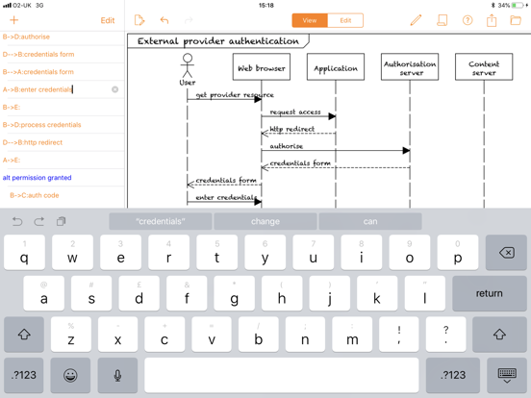
Task: Tap the return key
Action: [x=490, y=293]
